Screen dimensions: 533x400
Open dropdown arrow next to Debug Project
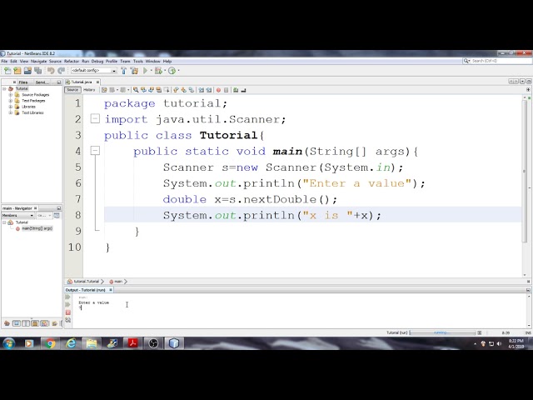coord(165,70)
